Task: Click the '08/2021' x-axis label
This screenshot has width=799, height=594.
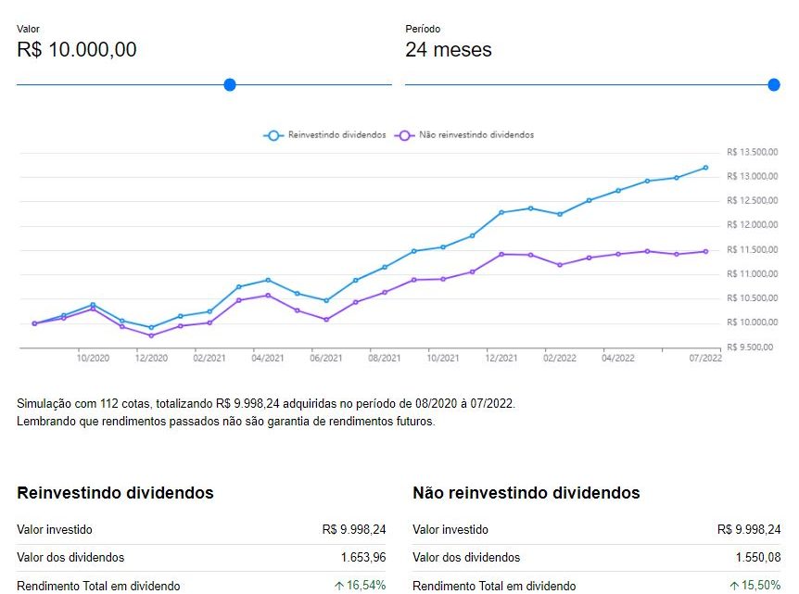Action: click(385, 358)
